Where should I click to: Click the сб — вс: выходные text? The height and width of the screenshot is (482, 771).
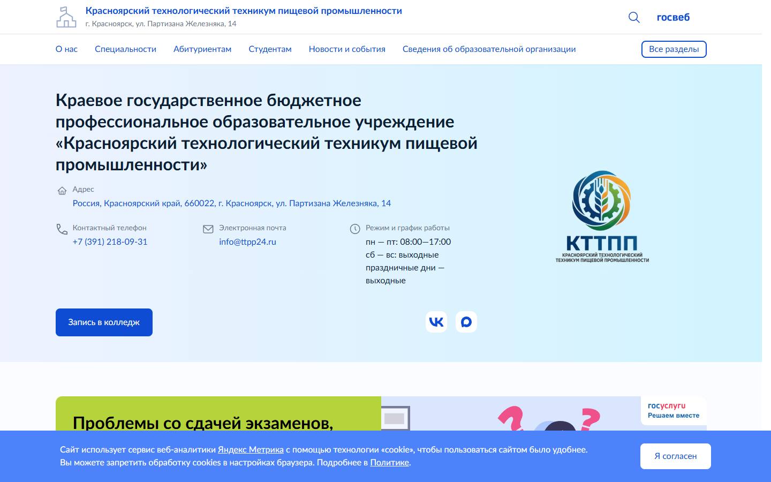click(x=402, y=255)
